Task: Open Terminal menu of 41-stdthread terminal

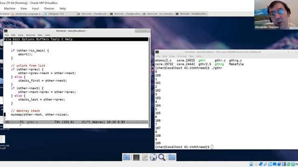Action: 182,56
